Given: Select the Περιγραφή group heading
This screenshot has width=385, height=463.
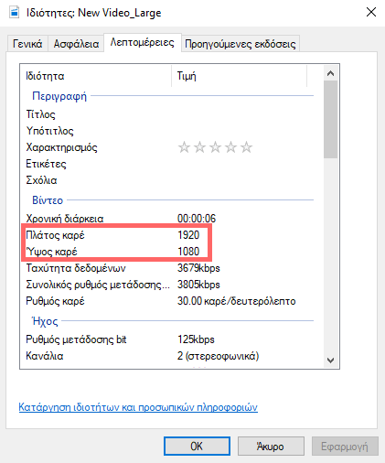Looking at the screenshot, I should pyautogui.click(x=59, y=96).
